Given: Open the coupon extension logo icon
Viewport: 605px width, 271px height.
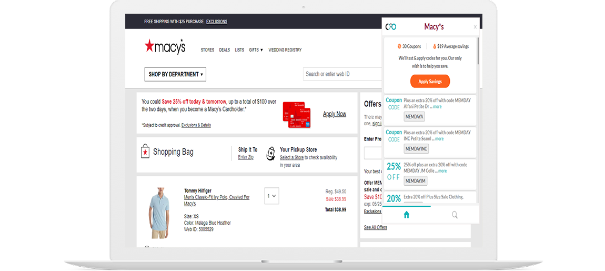Looking at the screenshot, I should 391,27.
